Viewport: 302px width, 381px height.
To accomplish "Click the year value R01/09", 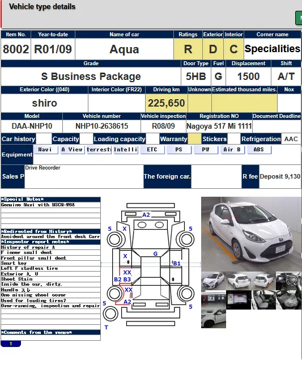I will [53, 49].
